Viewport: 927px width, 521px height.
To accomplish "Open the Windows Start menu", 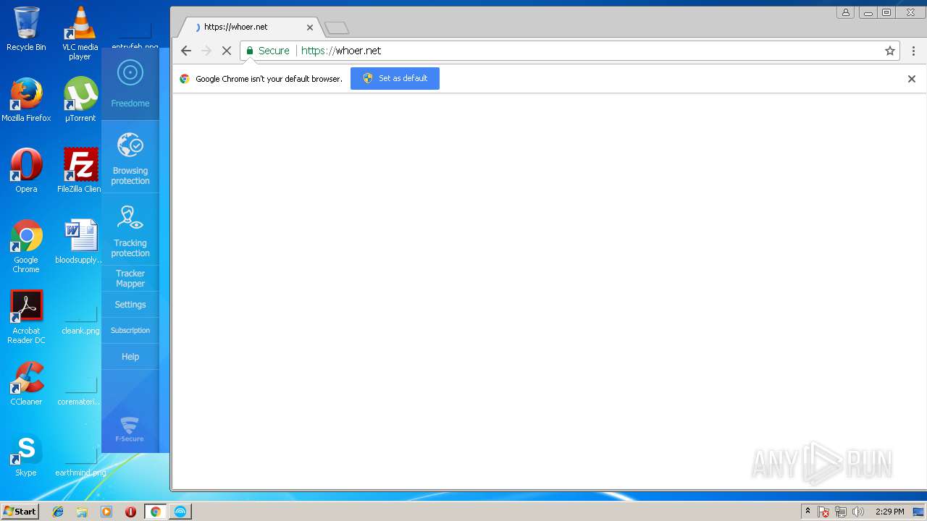I will [x=20, y=512].
